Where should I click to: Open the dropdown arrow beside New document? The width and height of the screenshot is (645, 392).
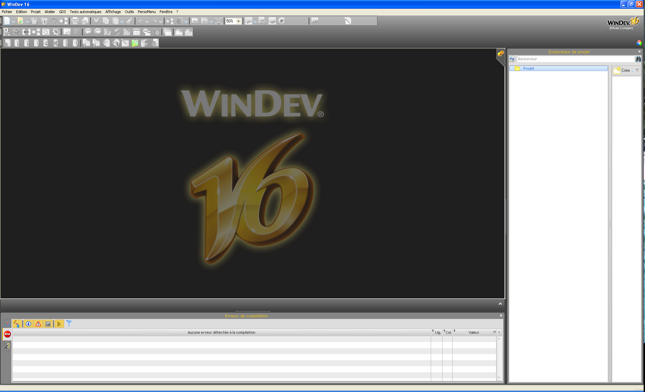pyautogui.click(x=13, y=22)
